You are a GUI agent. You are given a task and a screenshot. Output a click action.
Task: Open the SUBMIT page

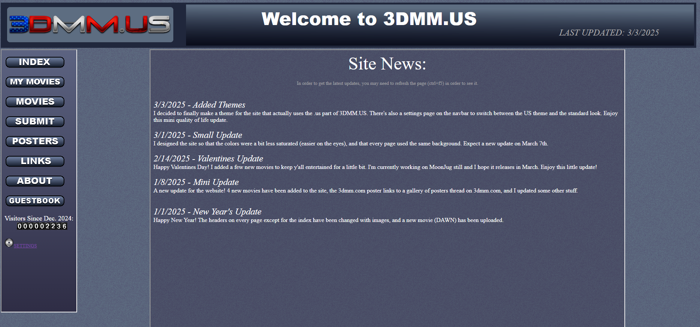[x=35, y=121]
